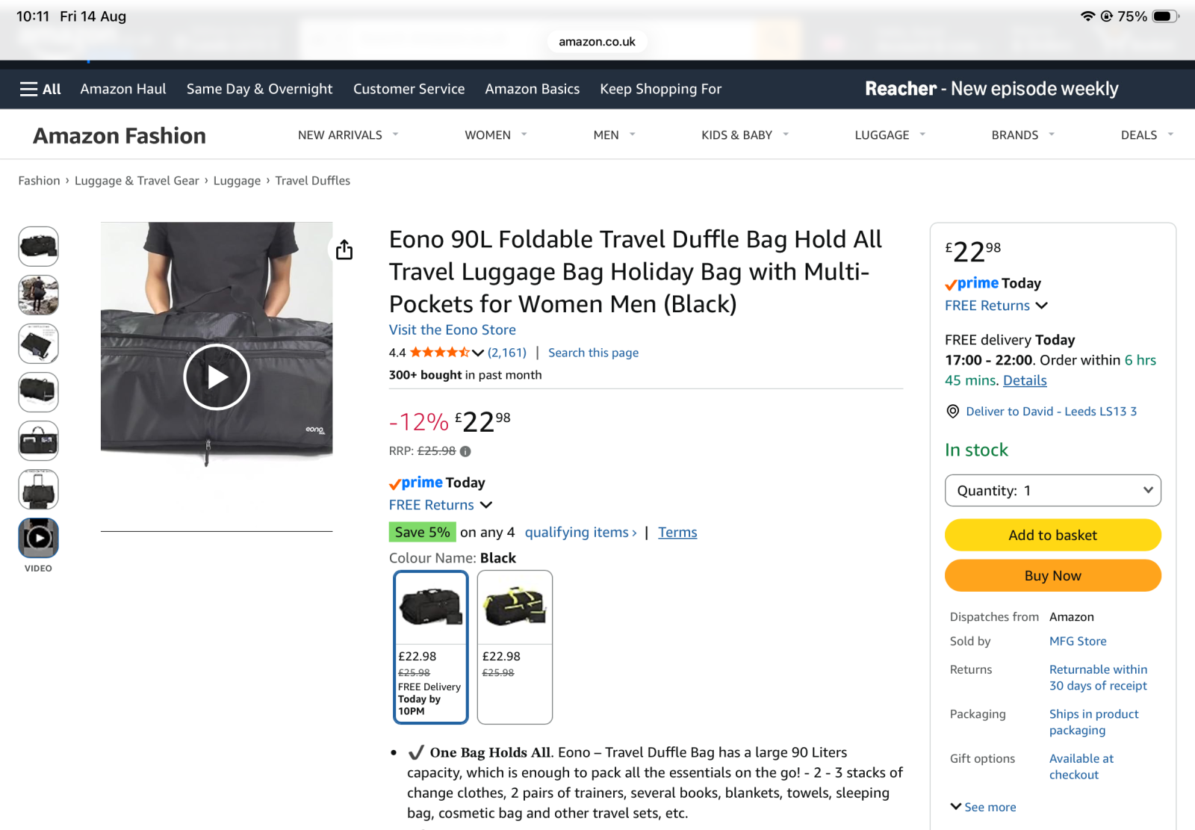The height and width of the screenshot is (830, 1195).
Task: Open the 2,161 ratings link
Action: tap(507, 353)
